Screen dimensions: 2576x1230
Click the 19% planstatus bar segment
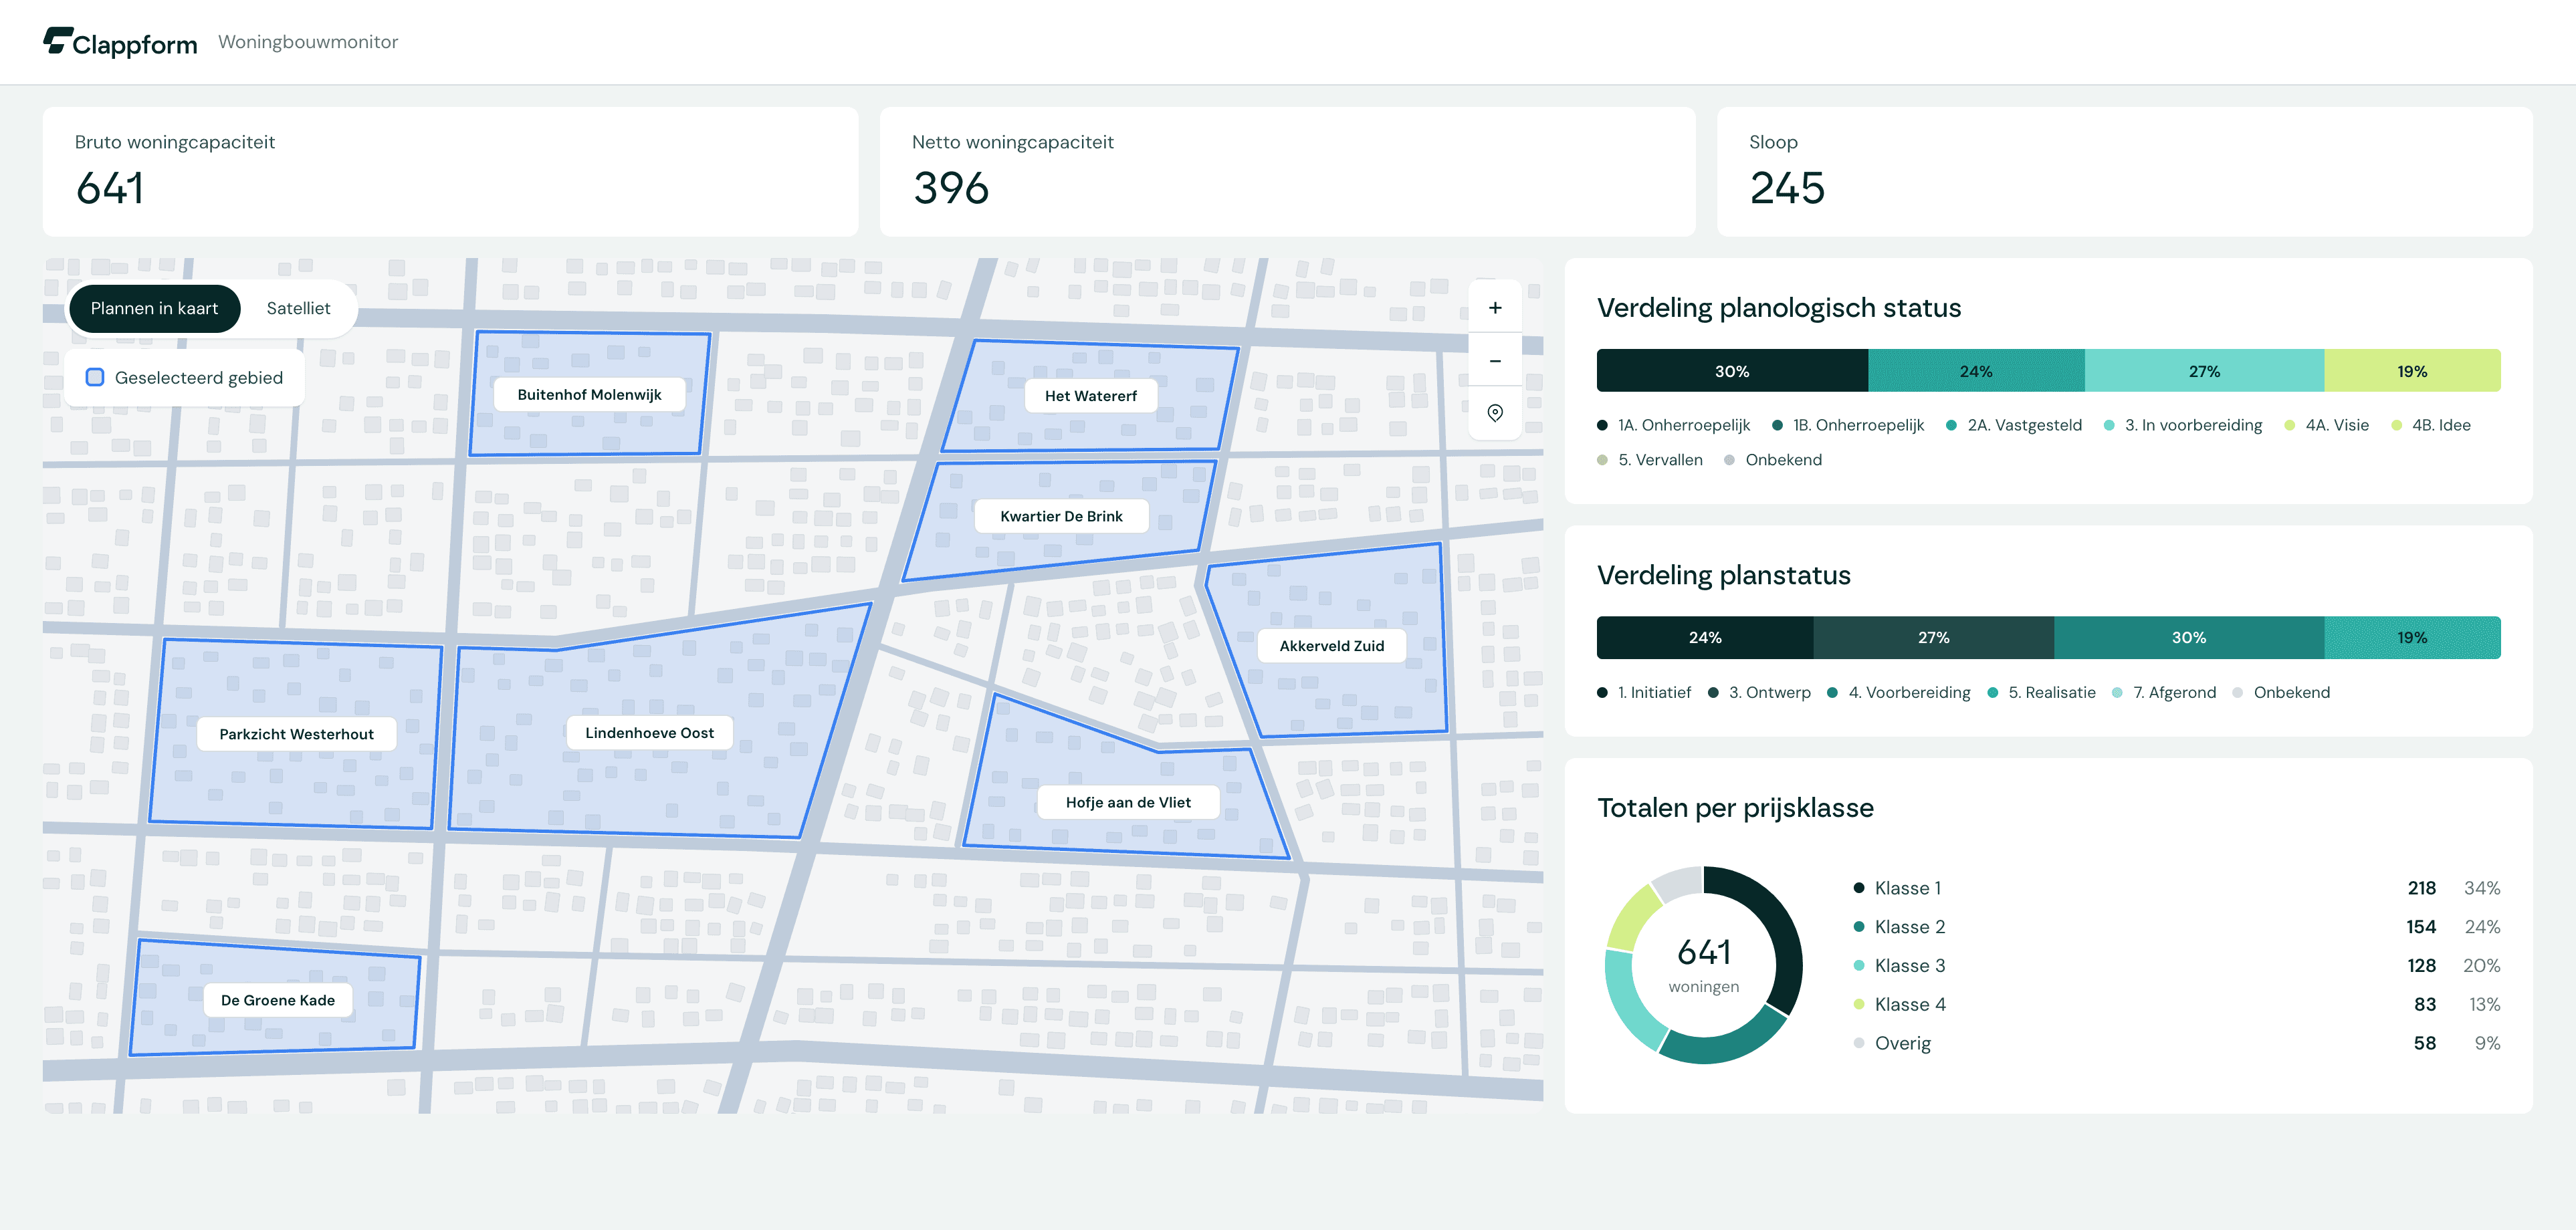pos(2412,637)
